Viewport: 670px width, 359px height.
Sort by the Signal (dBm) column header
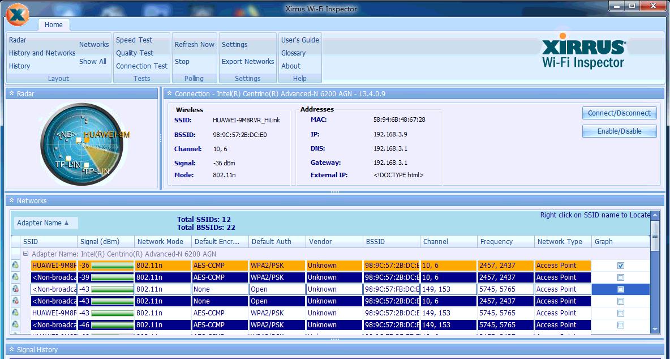[x=106, y=241]
